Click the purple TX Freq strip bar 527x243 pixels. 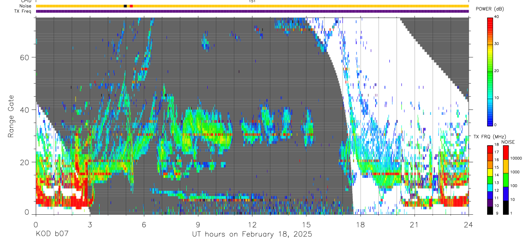[x=252, y=11]
